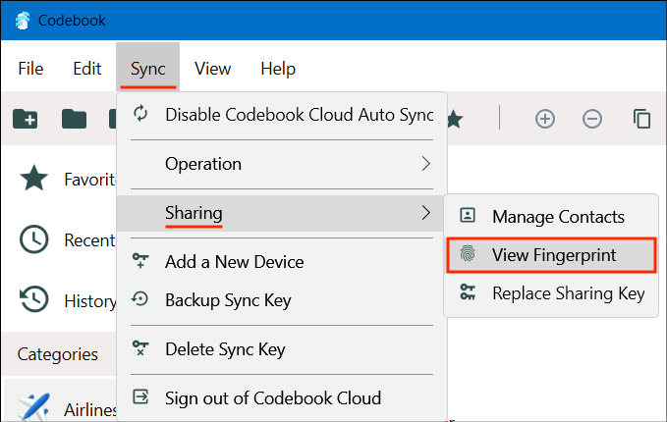Click the copy toolbar icon
667x422 pixels.
coord(641,119)
